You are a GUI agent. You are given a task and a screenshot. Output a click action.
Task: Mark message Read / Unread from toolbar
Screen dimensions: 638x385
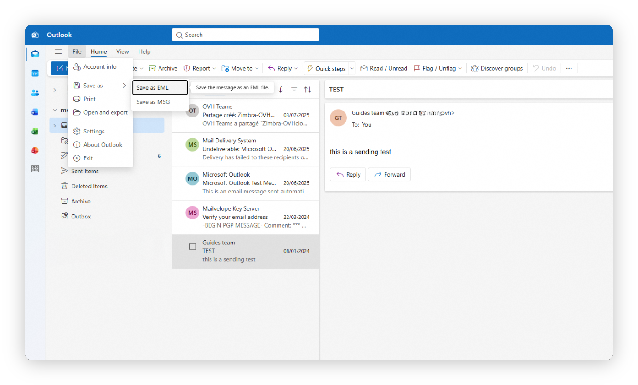tap(384, 68)
